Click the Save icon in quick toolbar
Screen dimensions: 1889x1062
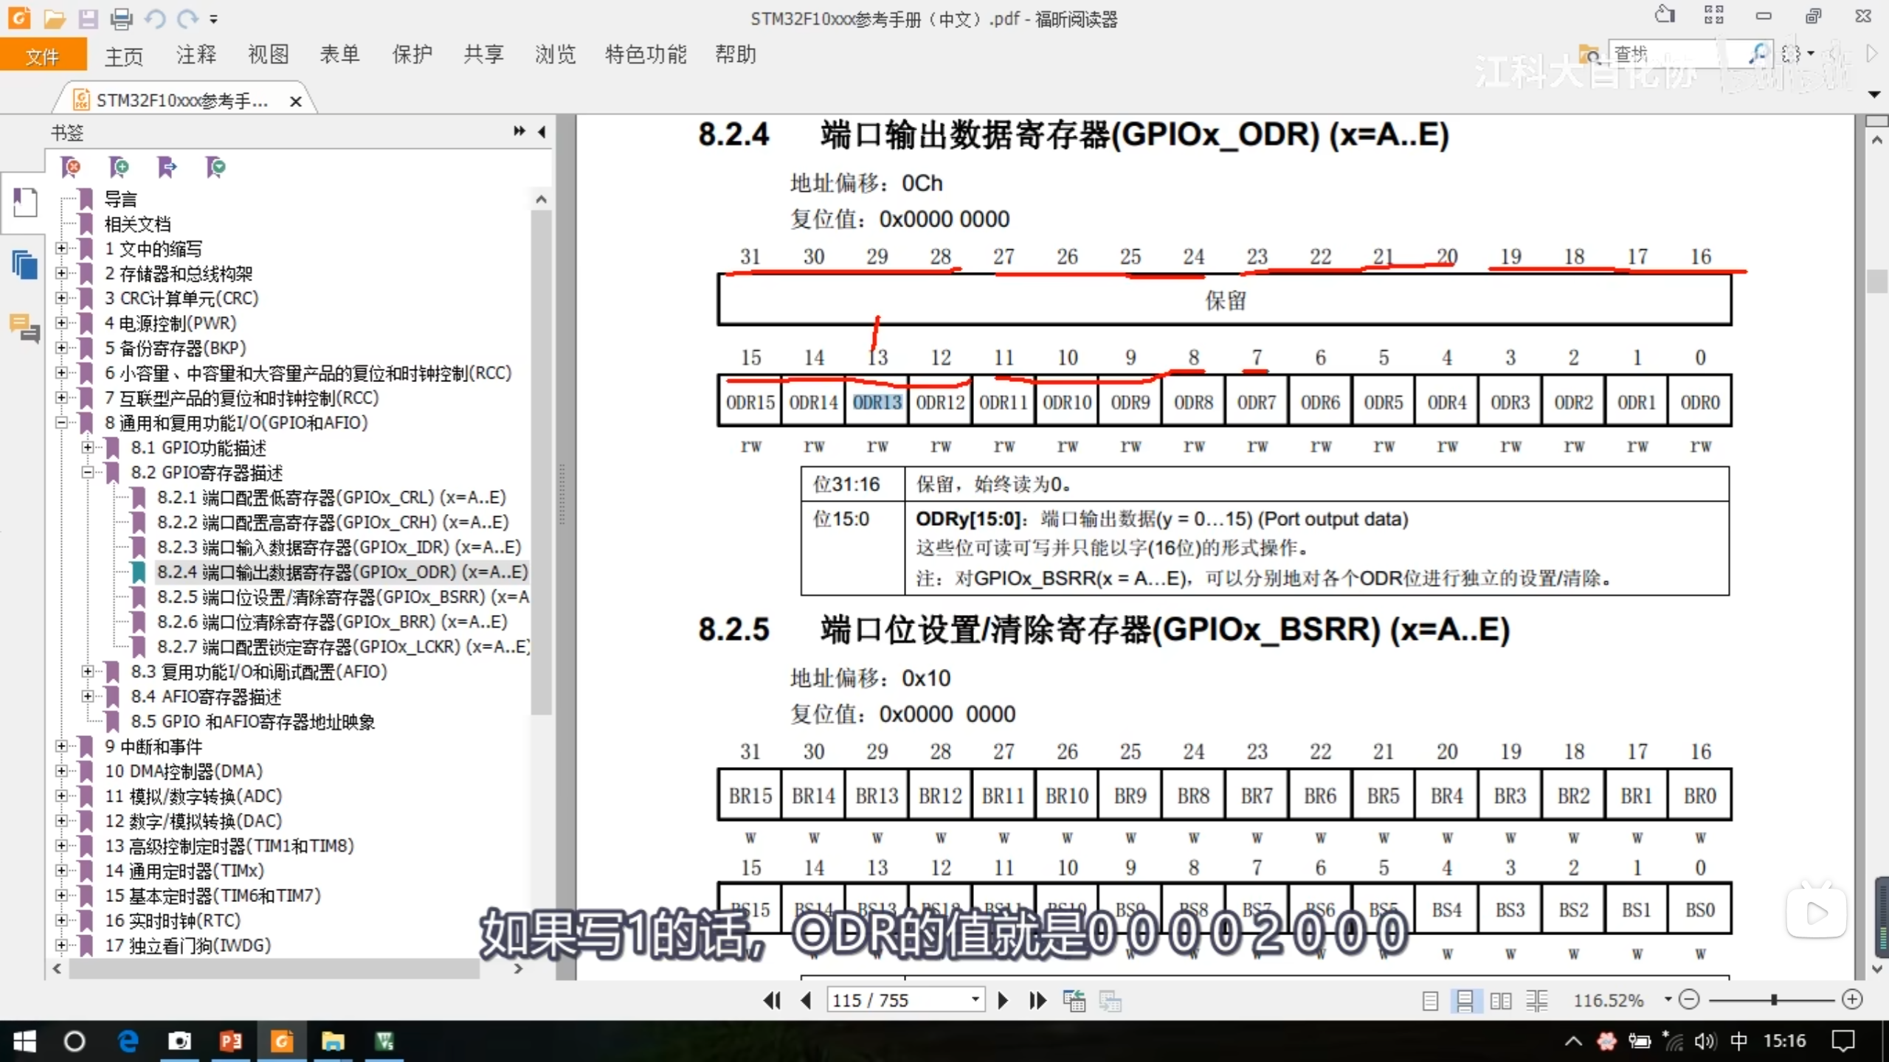pyautogui.click(x=88, y=18)
